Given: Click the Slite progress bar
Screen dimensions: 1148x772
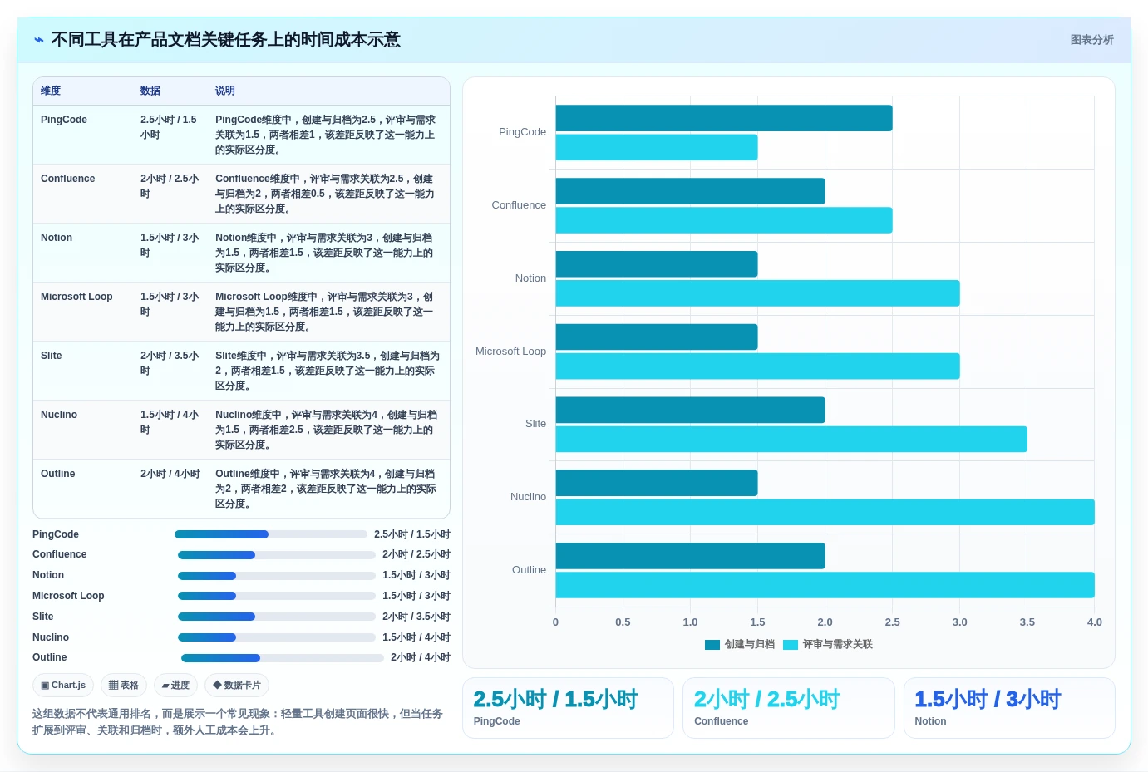Looking at the screenshot, I should tap(277, 617).
